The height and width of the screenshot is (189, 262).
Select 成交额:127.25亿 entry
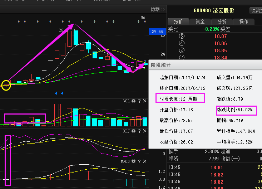click(x=234, y=88)
